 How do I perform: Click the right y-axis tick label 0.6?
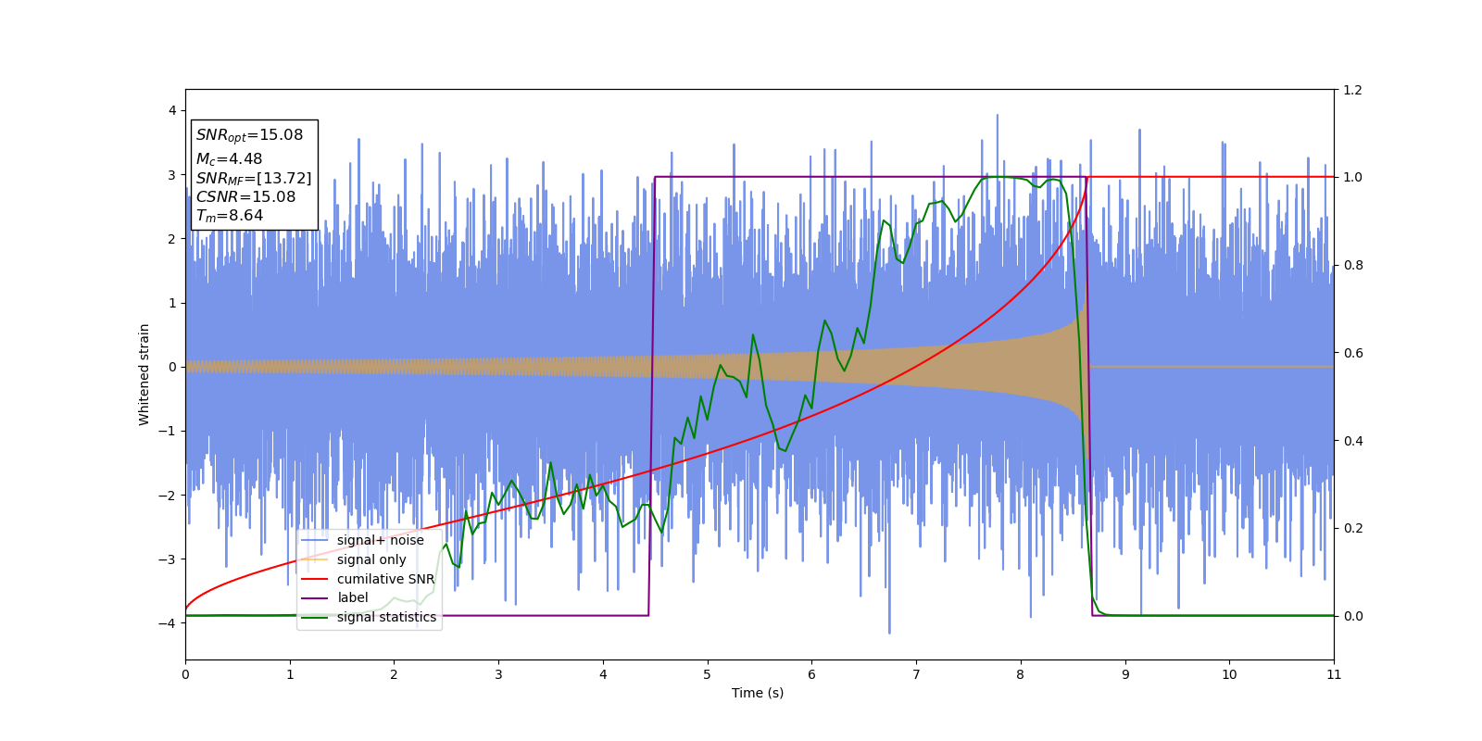tap(1353, 353)
